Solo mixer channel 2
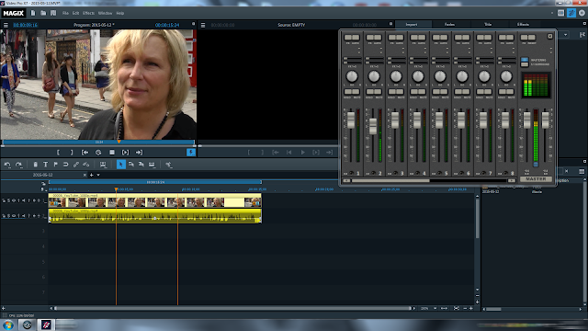This screenshot has width=588, height=331. [x=369, y=92]
